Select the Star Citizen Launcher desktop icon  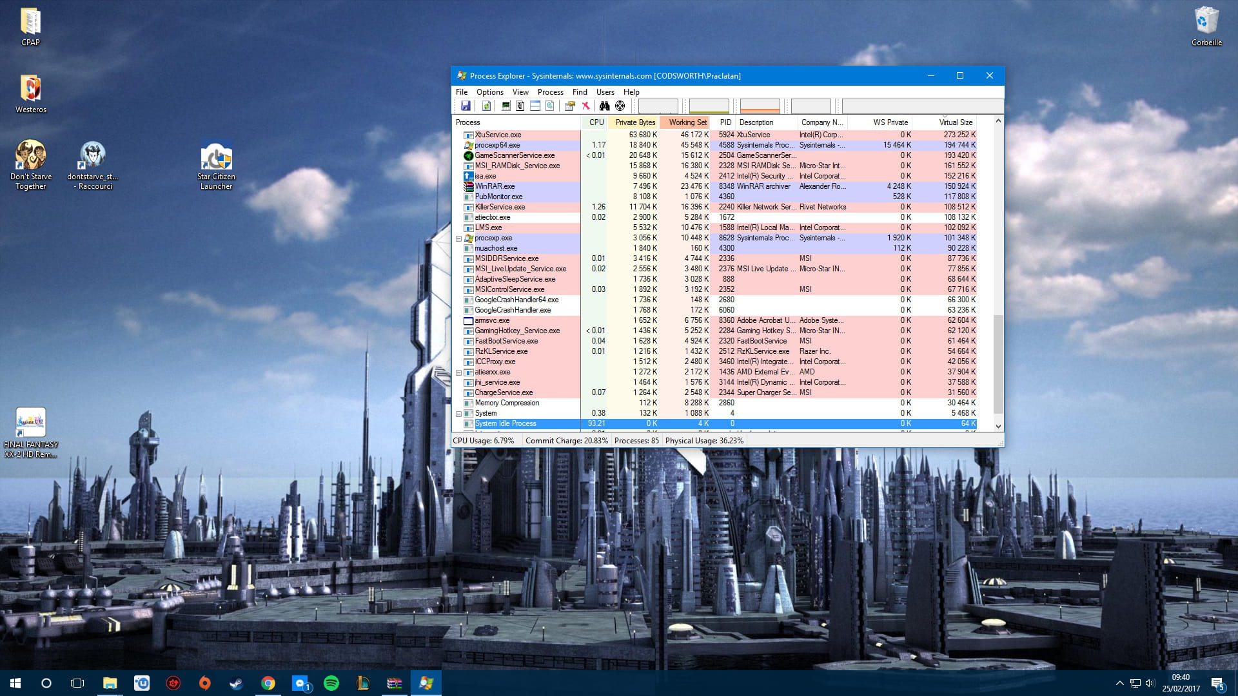click(216, 165)
